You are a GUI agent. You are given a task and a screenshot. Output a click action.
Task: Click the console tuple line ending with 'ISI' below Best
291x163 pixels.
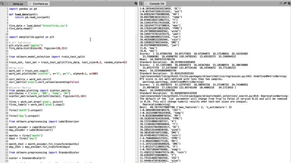[x=160, y=110]
